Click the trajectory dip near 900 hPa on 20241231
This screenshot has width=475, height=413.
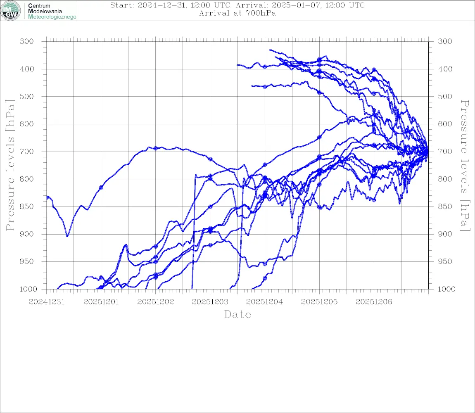click(67, 236)
